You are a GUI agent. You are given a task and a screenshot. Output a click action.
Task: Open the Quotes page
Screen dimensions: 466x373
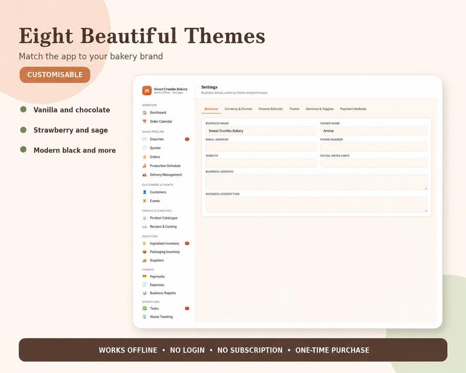[155, 148]
